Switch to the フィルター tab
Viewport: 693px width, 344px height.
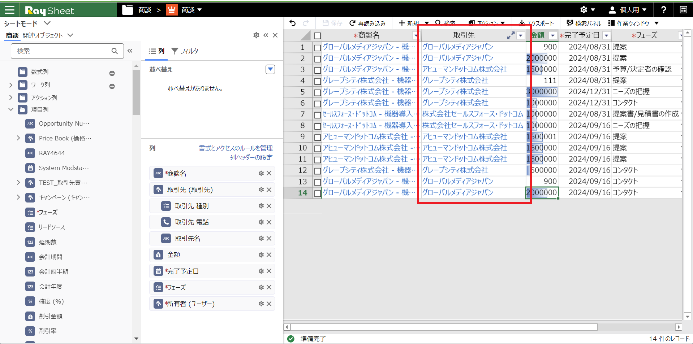187,51
